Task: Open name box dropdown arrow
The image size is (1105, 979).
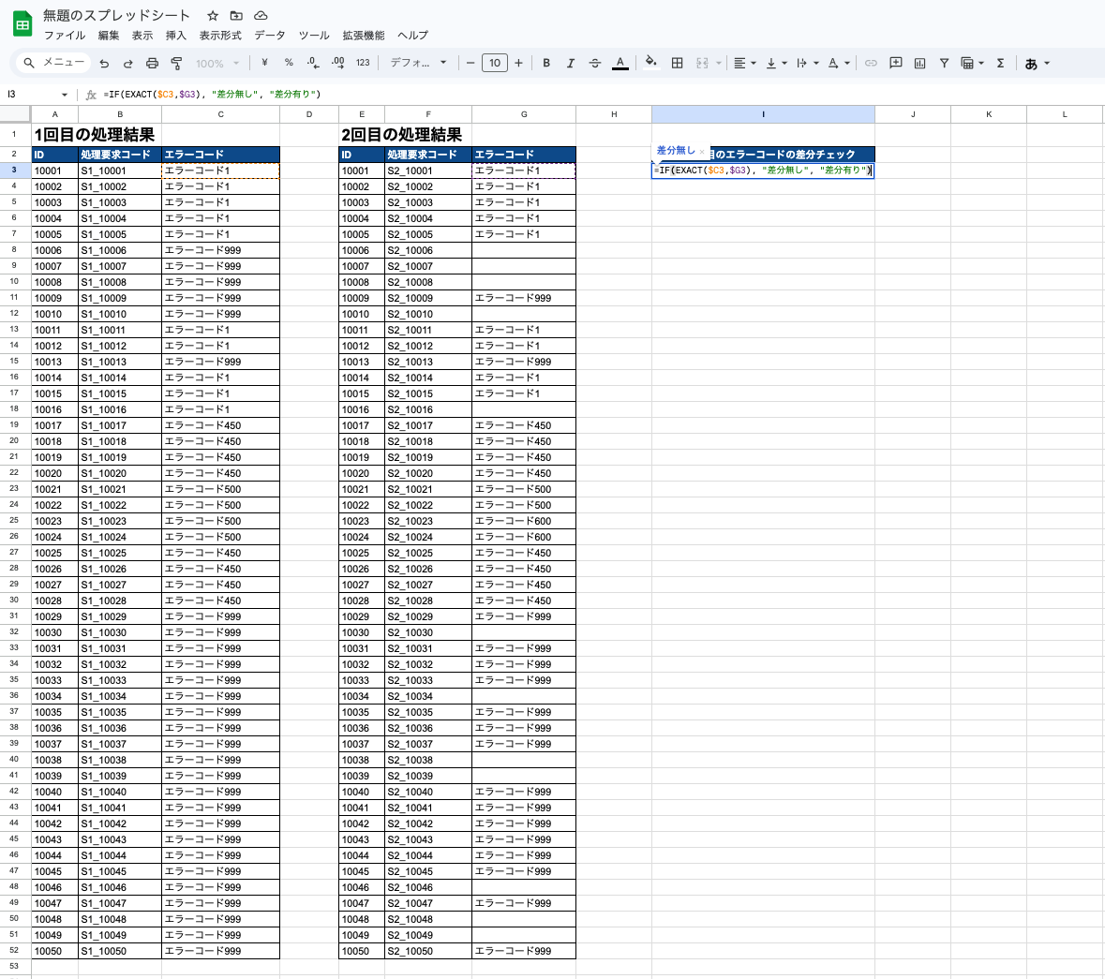Action: (x=65, y=95)
